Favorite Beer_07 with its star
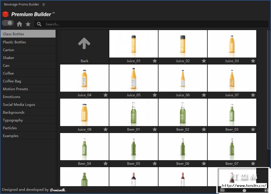 click(253, 163)
